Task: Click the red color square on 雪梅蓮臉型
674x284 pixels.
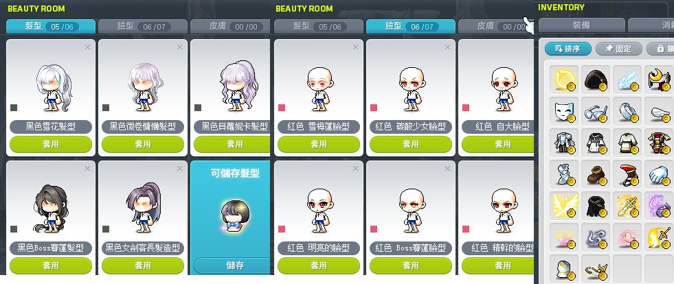Action: click(282, 107)
